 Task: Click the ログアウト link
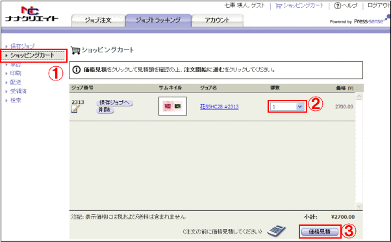[379, 5]
